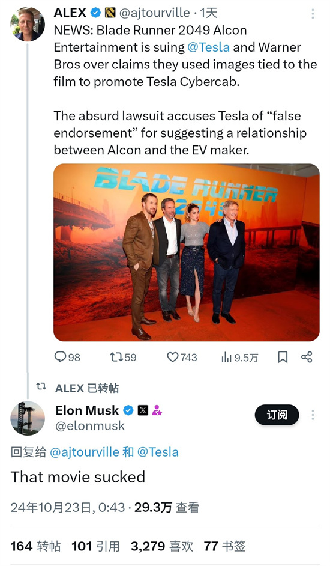The height and width of the screenshot is (566, 330).
Task: Click the X affiliate badge beside Elon Musk
Action: (x=143, y=410)
